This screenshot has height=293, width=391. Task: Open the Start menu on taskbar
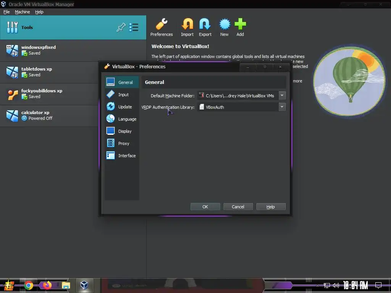pos(9,285)
